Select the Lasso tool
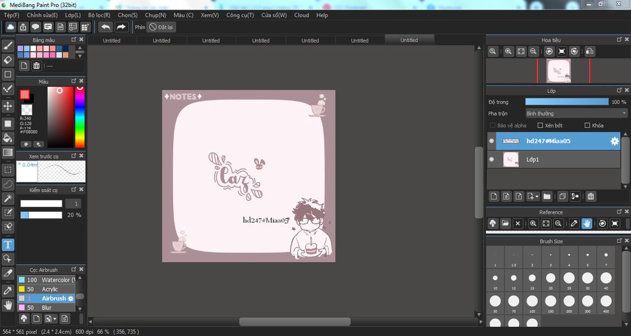Screen dimensions: 631x336 (x=7, y=184)
